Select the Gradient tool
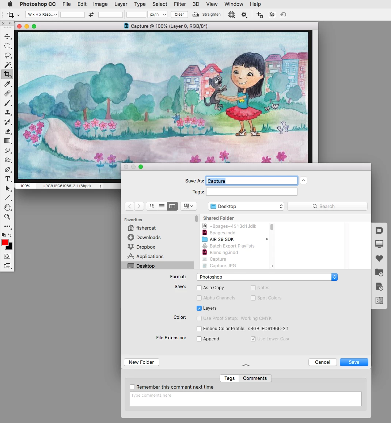The height and width of the screenshot is (423, 391). (7, 141)
